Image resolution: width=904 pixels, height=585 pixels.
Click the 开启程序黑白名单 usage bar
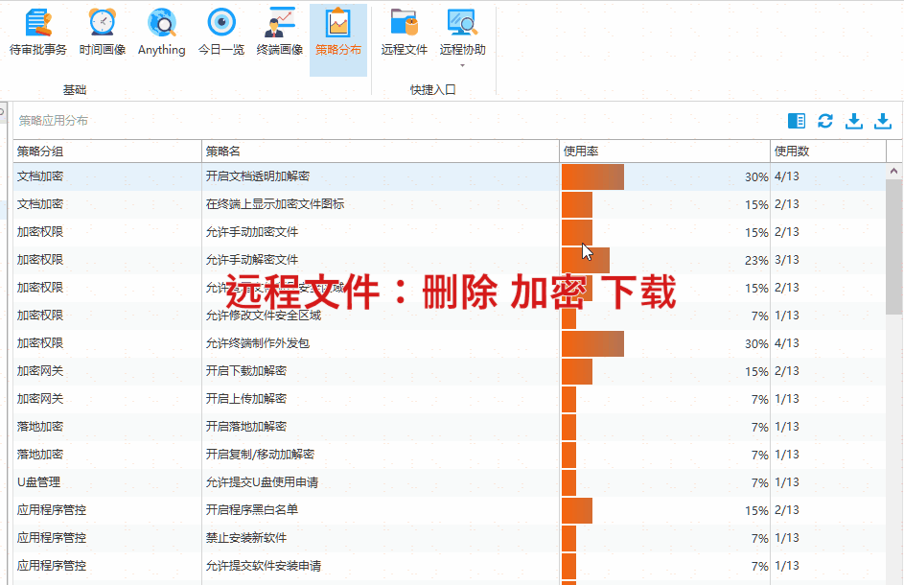point(577,510)
